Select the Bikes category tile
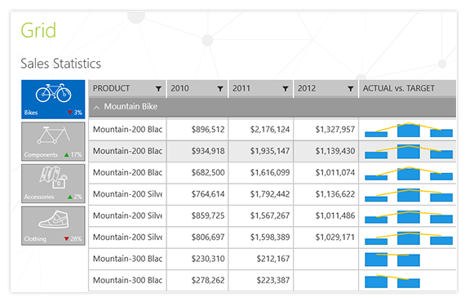 [53, 100]
